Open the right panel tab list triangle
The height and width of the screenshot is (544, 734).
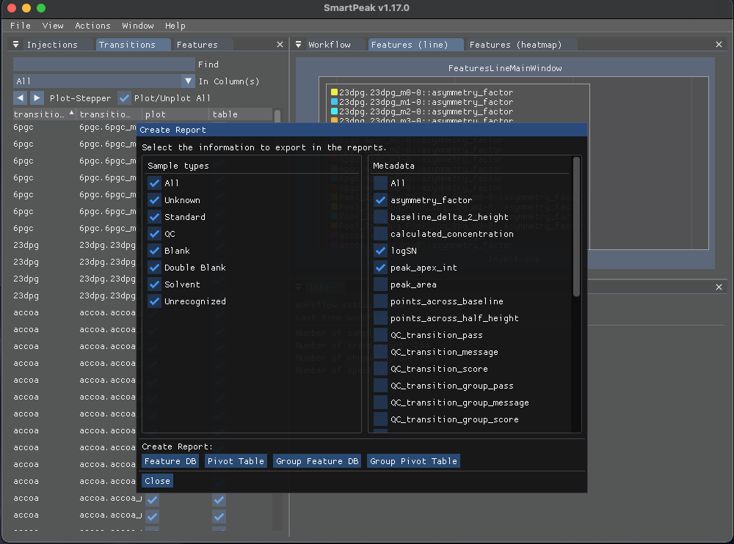pyautogui.click(x=298, y=45)
